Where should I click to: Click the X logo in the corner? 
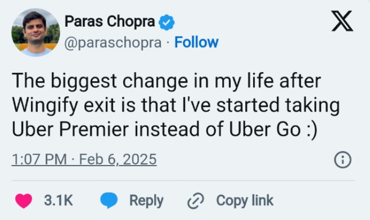(342, 21)
